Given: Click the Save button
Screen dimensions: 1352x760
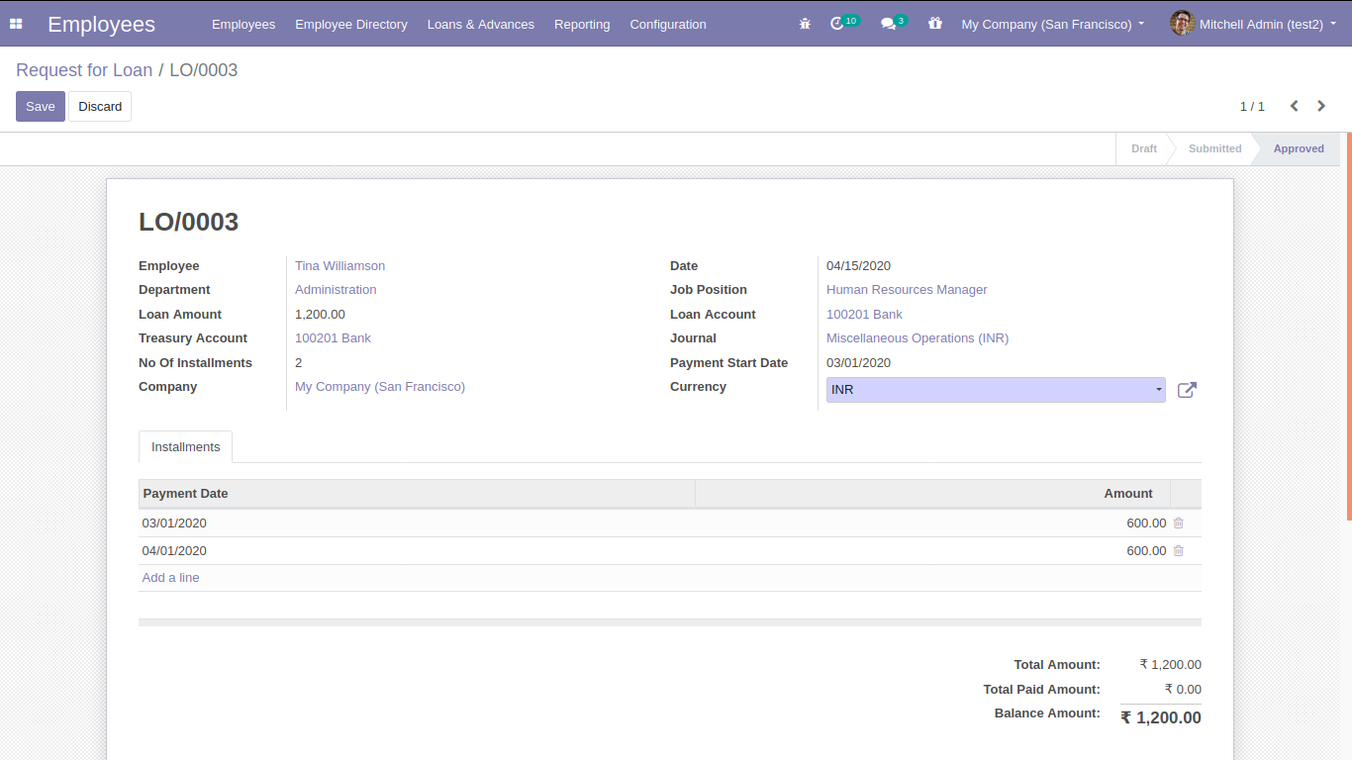Looking at the screenshot, I should click(x=41, y=107).
